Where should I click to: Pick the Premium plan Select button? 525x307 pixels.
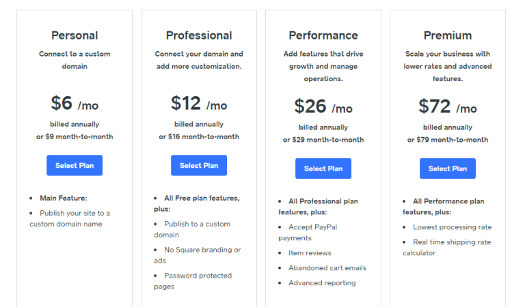[448, 169]
